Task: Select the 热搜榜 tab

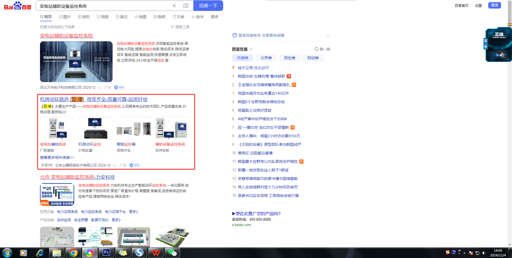Action: pyautogui.click(x=243, y=58)
